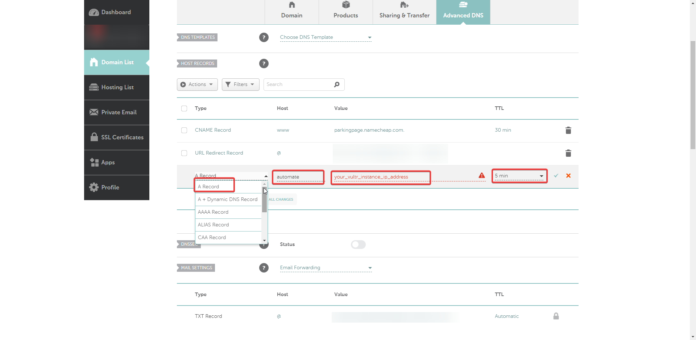Image resolution: width=696 pixels, height=340 pixels.
Task: Click the MAIL SETTINGS section label
Action: click(x=196, y=268)
